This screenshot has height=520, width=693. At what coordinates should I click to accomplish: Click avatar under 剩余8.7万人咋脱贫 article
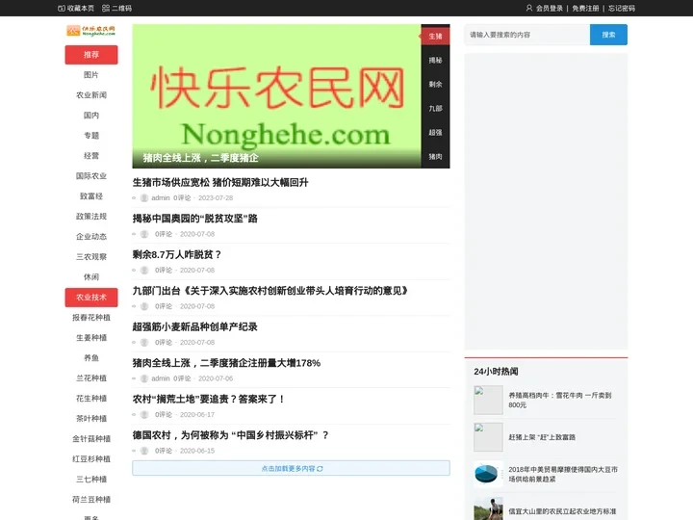point(144,271)
